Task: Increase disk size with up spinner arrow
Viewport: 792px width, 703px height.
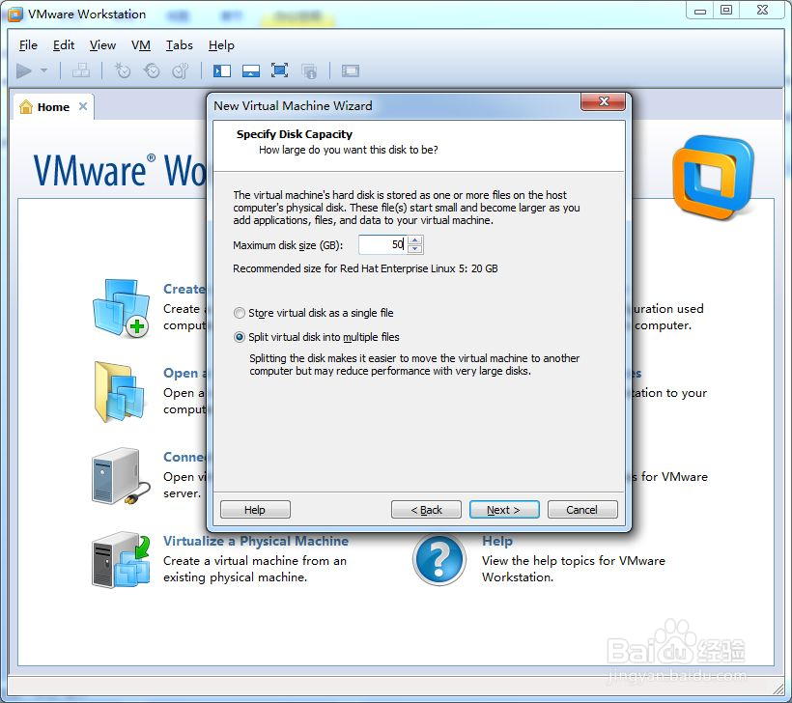Action: (414, 240)
